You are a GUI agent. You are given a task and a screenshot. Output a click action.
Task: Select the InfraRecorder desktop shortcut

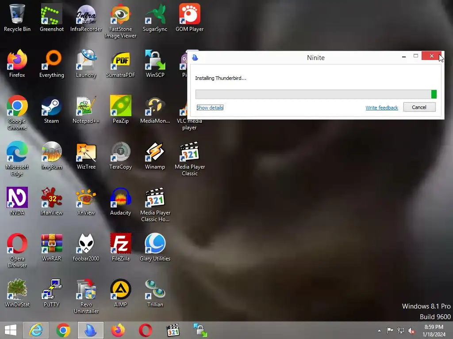tap(86, 17)
